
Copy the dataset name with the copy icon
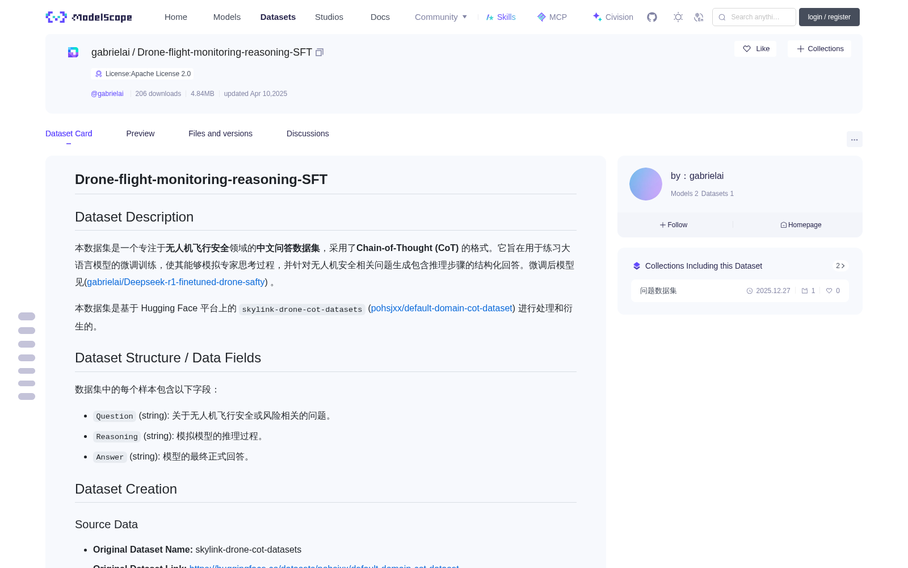[x=320, y=52]
